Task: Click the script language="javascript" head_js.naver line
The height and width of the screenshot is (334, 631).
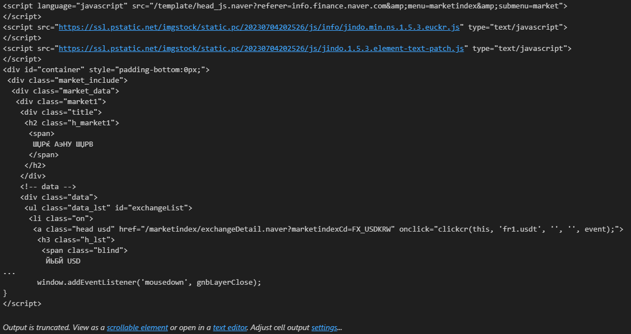Action: tap(285, 6)
